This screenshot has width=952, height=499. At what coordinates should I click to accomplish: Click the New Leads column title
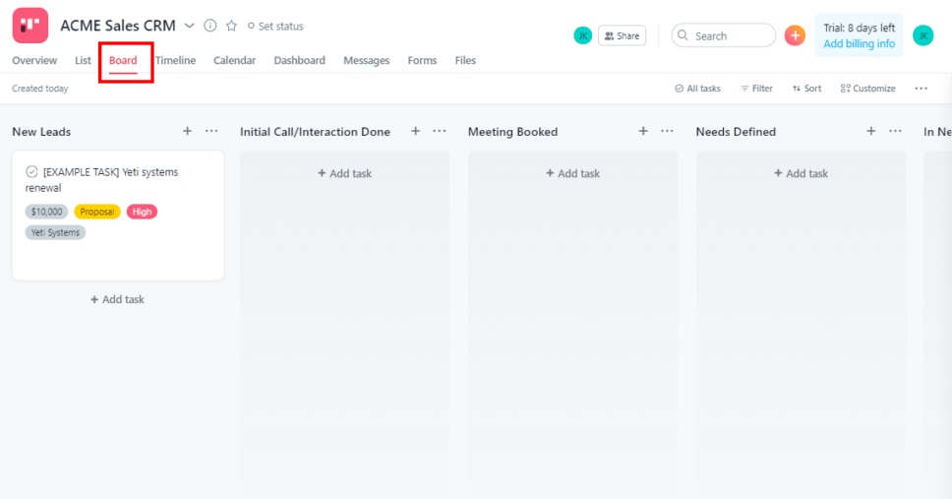tap(41, 132)
